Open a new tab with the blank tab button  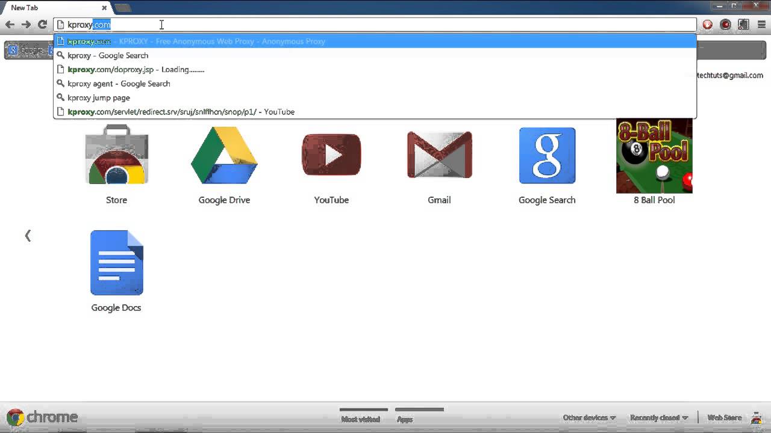pyautogui.click(x=122, y=8)
